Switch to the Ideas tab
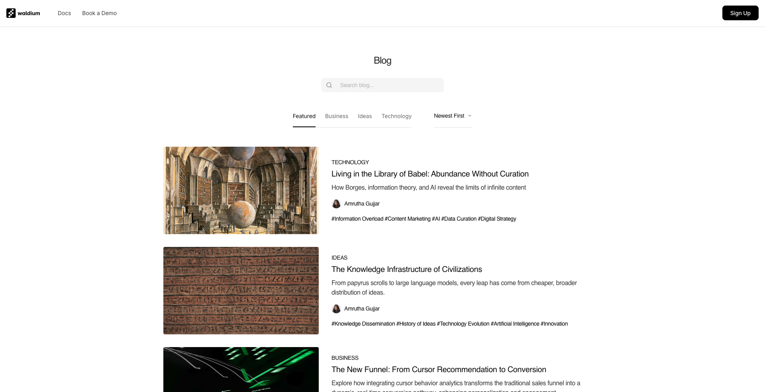Viewport: 765px width, 392px height. click(365, 116)
